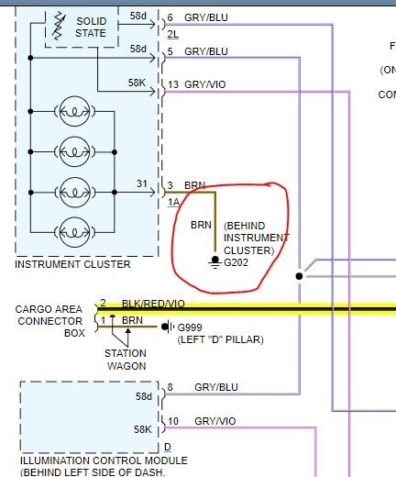This screenshot has height=477, width=396.
Task: Select the variable resistor symbol beside SOLID STATE
Action: pos(59,26)
